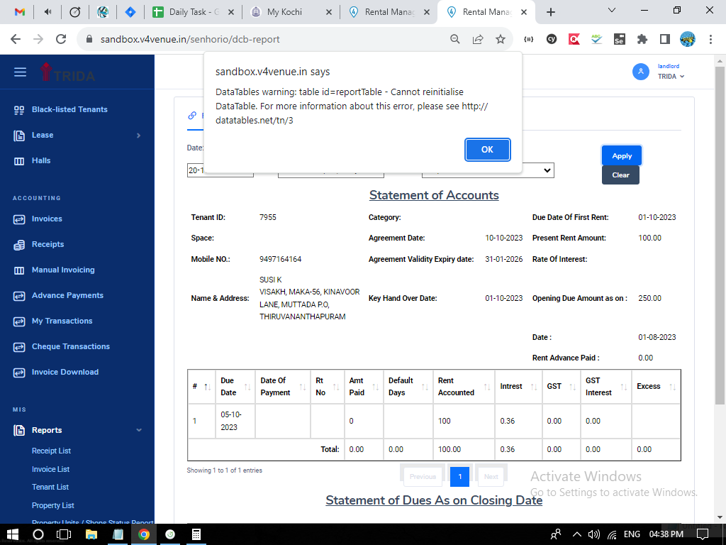Open the Receipts sidebar item
The height and width of the screenshot is (545, 726).
48,244
